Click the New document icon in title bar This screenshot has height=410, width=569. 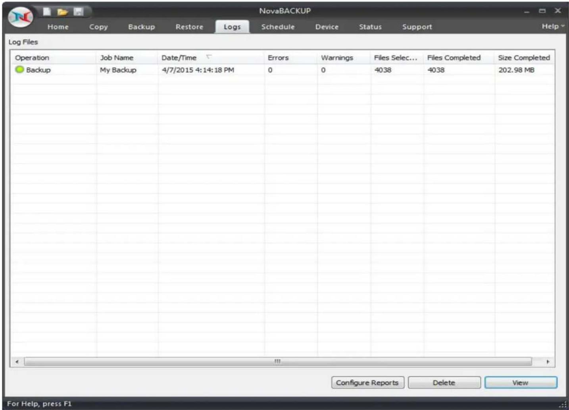[x=47, y=12]
